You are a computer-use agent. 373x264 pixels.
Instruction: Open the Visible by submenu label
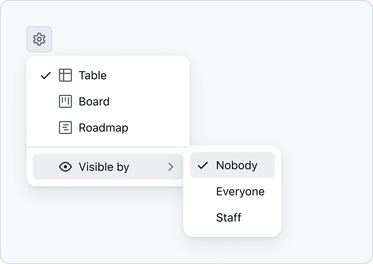click(x=104, y=167)
